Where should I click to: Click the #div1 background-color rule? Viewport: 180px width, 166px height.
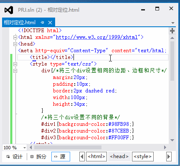(x=88, y=124)
